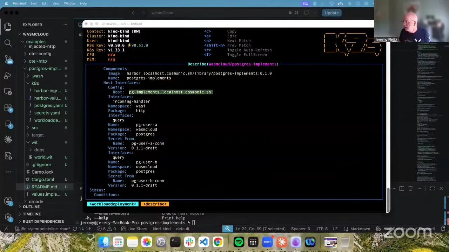Open Google Chrome from the Dock
Image resolution: width=449 pixels, height=252 pixels.
coord(218,242)
